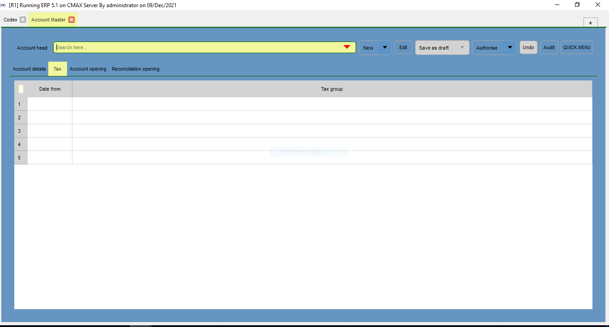Open the Save as draft dropdown
The image size is (609, 327).
[x=462, y=47]
